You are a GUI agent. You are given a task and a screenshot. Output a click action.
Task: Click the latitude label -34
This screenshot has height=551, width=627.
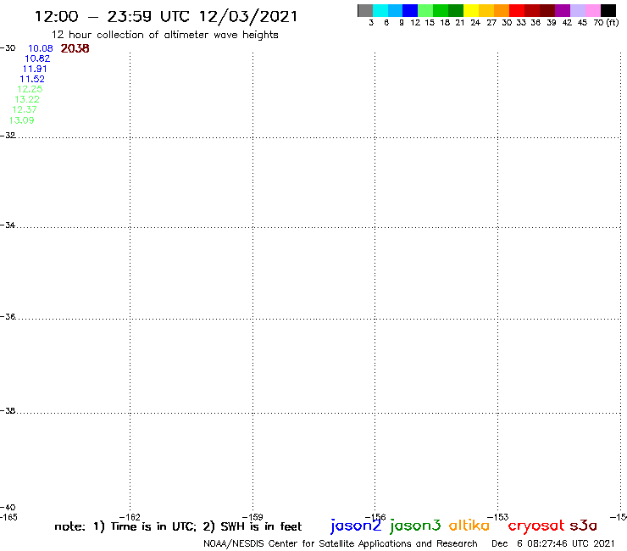click(8, 225)
